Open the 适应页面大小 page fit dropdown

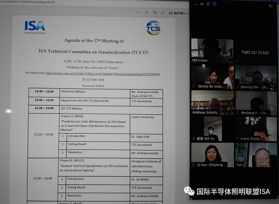(x=178, y=13)
